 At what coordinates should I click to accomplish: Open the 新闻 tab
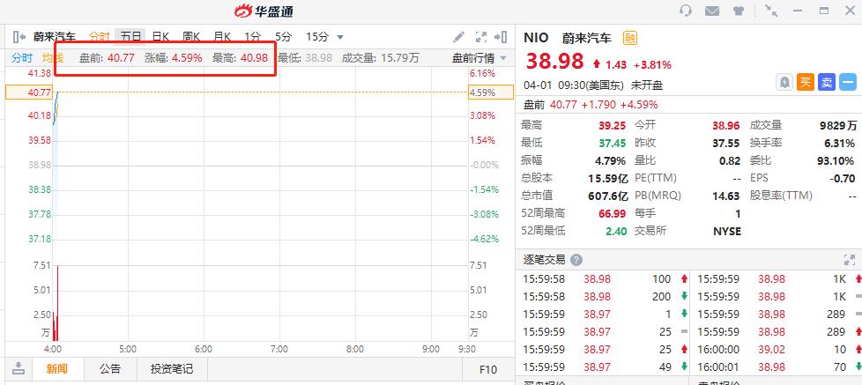tap(57, 368)
